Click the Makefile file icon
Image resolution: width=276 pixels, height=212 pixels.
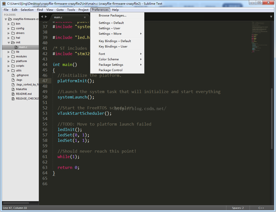pyautogui.click(x=13, y=89)
